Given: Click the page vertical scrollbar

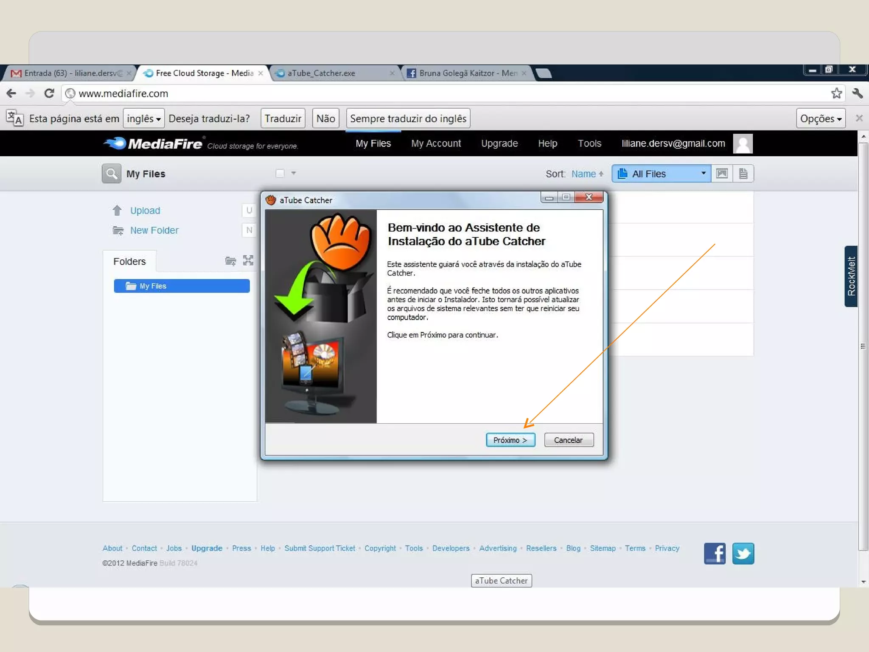Looking at the screenshot, I should tap(863, 346).
